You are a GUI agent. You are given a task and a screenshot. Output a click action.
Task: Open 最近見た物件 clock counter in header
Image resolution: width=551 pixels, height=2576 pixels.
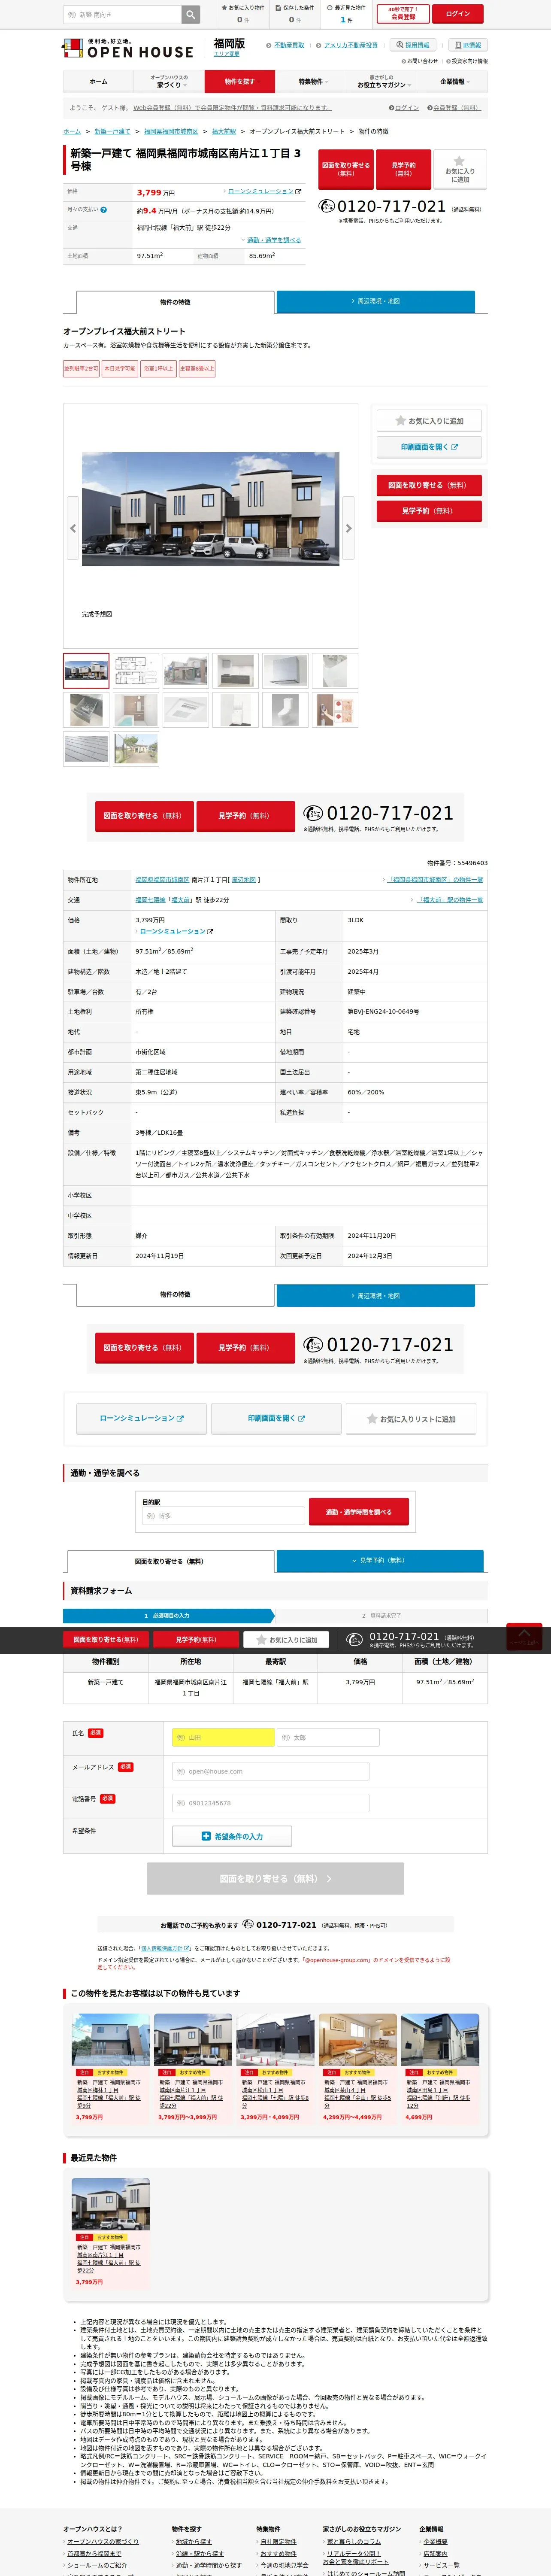[346, 14]
